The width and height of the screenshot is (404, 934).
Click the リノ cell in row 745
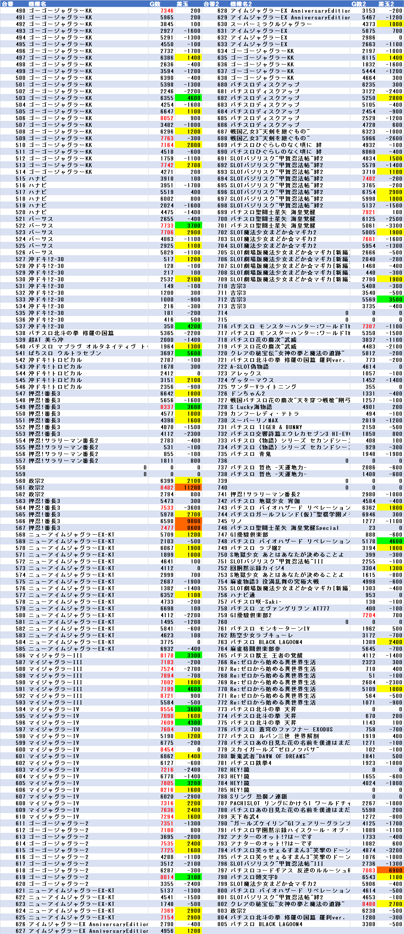(x=289, y=521)
